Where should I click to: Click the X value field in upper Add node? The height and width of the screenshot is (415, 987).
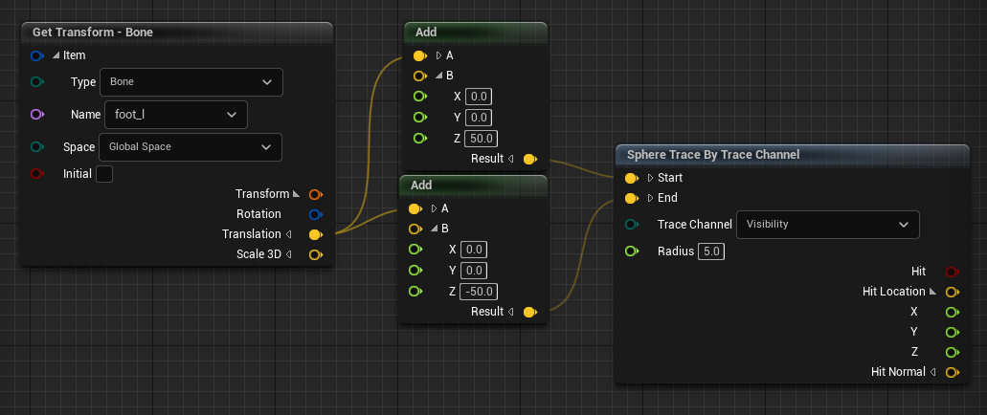tap(479, 97)
